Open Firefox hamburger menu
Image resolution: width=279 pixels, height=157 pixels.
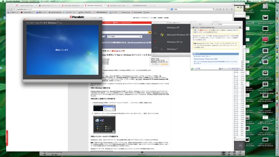232,9
